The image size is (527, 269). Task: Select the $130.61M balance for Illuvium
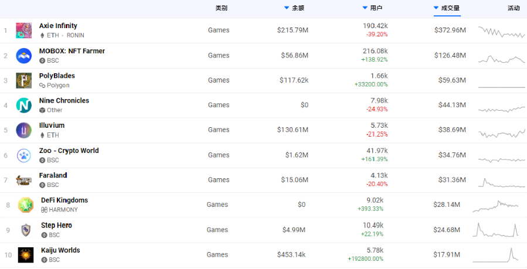pos(293,130)
